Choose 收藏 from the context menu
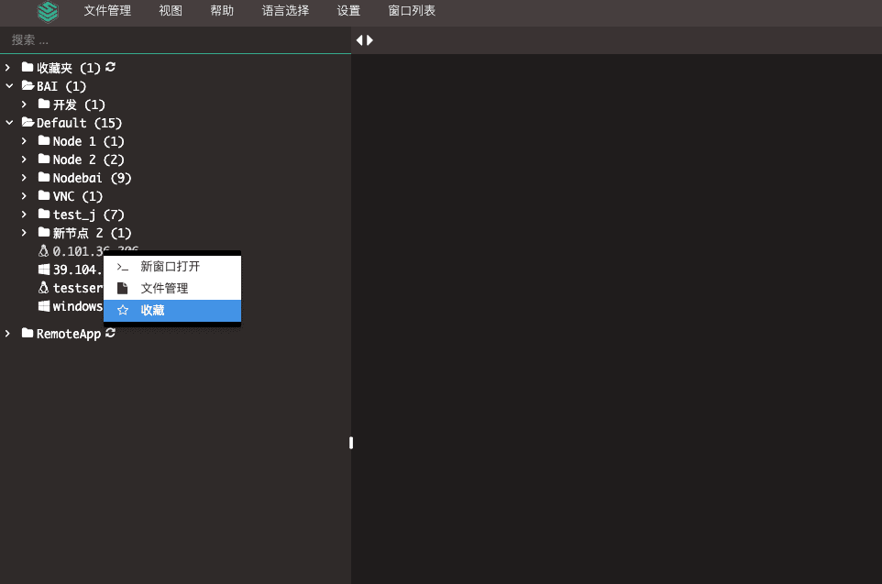 point(172,310)
